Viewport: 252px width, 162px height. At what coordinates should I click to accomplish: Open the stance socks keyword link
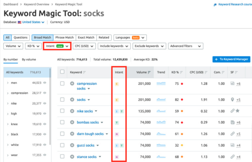[x=87, y=157]
